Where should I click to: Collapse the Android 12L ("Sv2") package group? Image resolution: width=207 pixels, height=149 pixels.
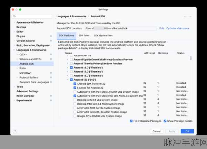[x=68, y=80]
